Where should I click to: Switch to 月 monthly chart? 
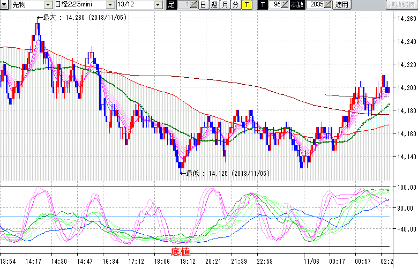click(x=225, y=5)
